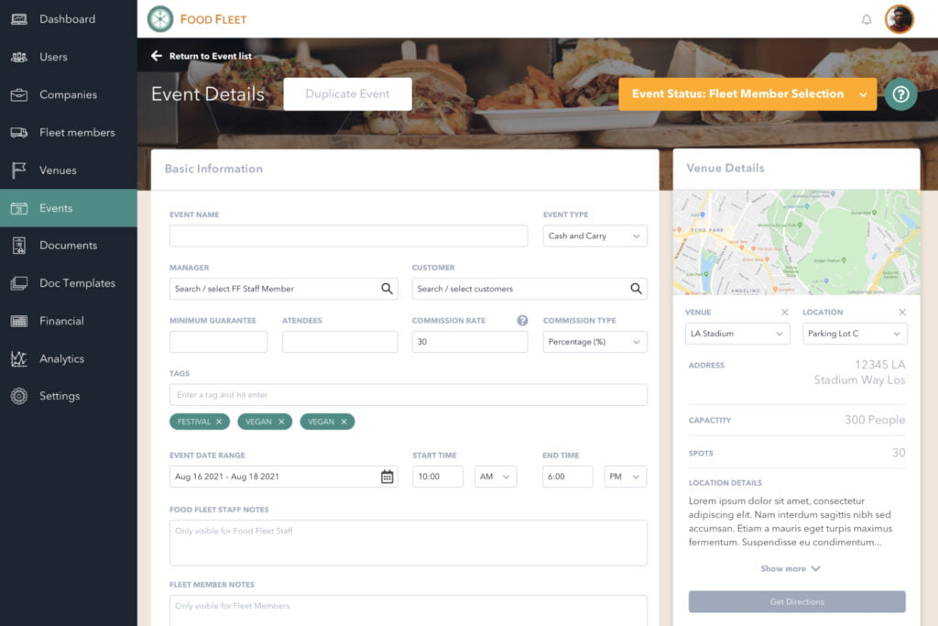Change start time AM selector
Screen dimensions: 938x626
click(x=496, y=476)
